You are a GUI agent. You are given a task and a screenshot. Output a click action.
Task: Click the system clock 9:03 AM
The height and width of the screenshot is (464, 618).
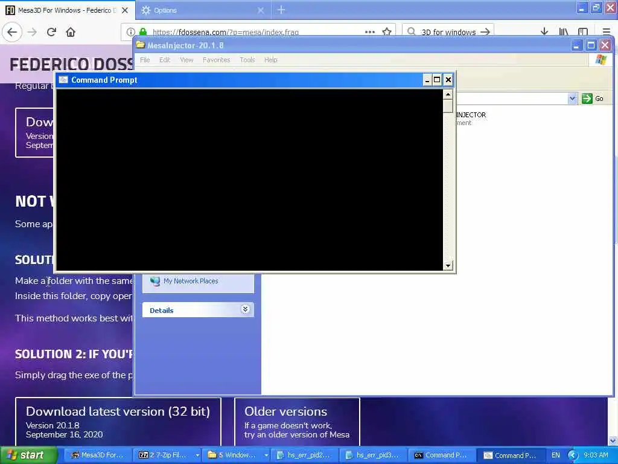596,456
